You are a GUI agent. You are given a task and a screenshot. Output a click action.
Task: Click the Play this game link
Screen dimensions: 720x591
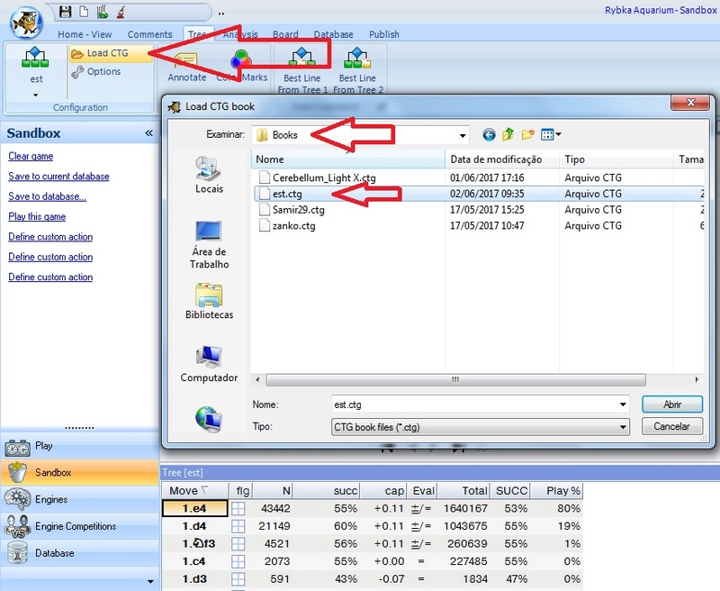(37, 217)
